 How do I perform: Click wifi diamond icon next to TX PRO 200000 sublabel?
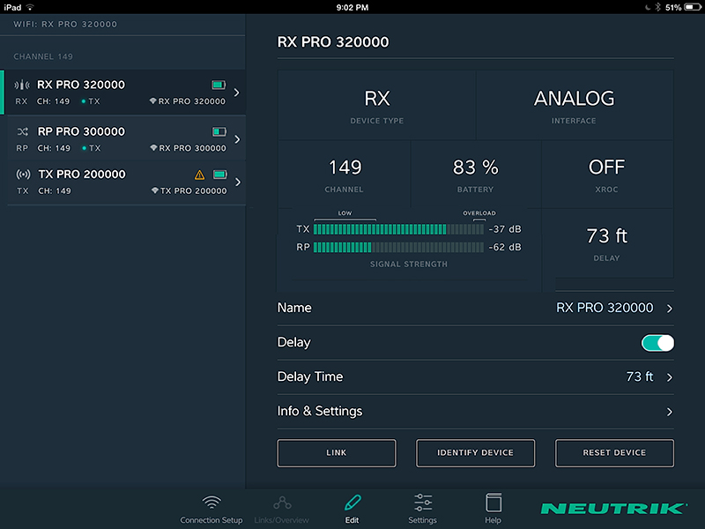[155, 190]
